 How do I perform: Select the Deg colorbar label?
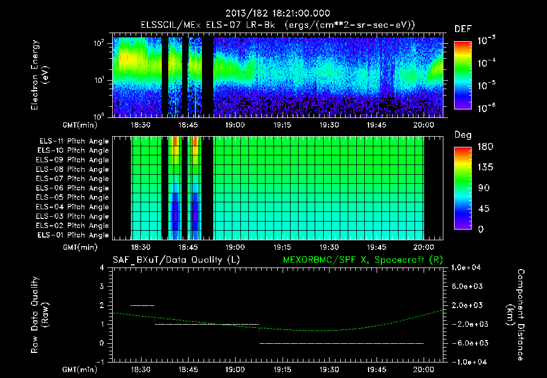coord(463,135)
